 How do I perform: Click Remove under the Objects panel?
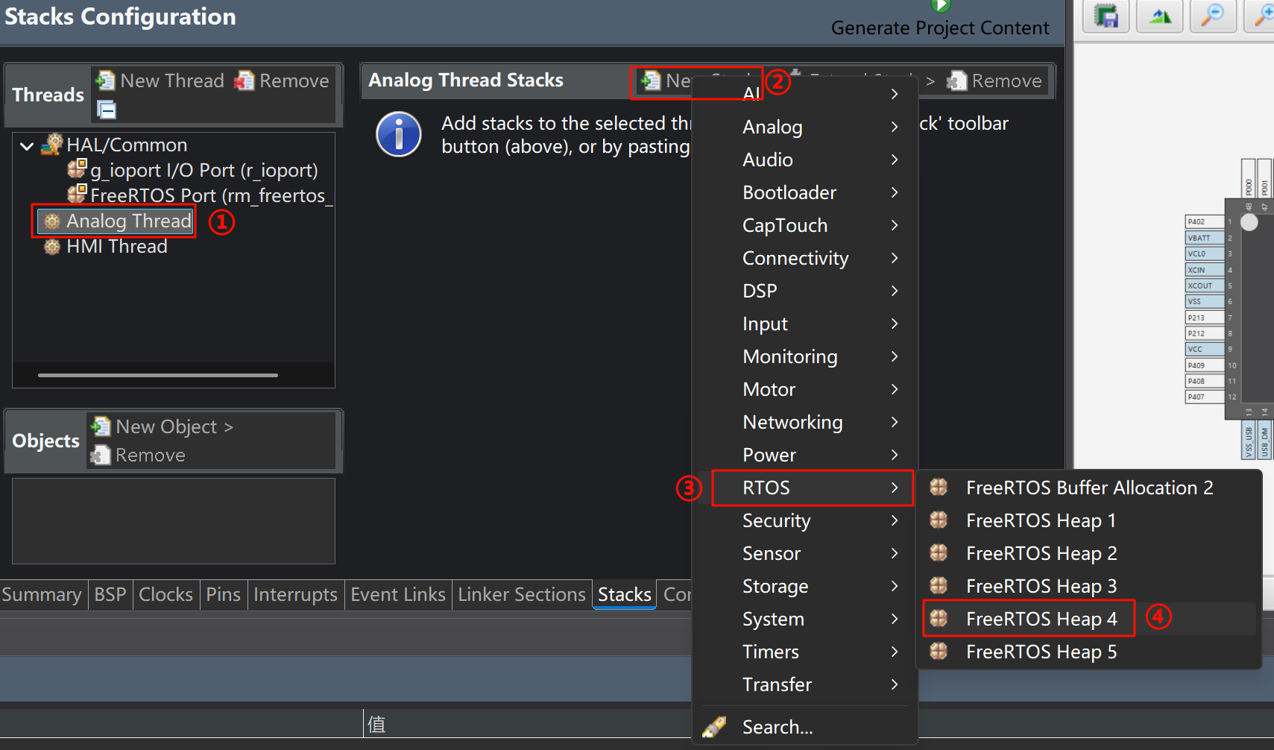(139, 455)
